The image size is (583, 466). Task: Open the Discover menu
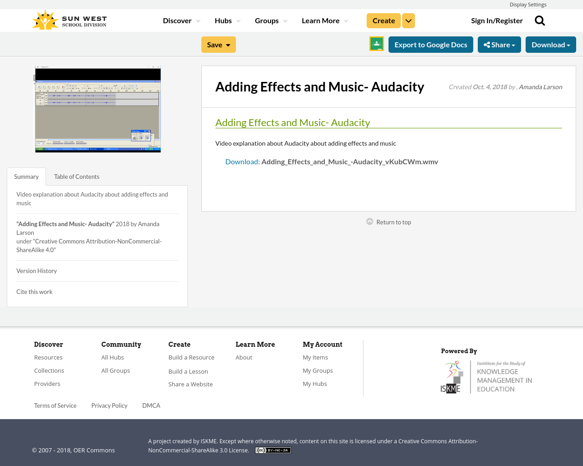pos(181,20)
